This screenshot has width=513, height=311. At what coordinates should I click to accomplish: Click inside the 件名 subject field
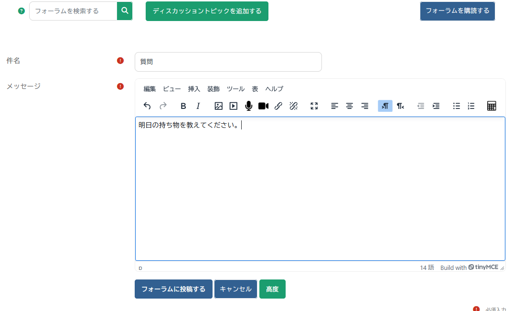[x=228, y=62]
